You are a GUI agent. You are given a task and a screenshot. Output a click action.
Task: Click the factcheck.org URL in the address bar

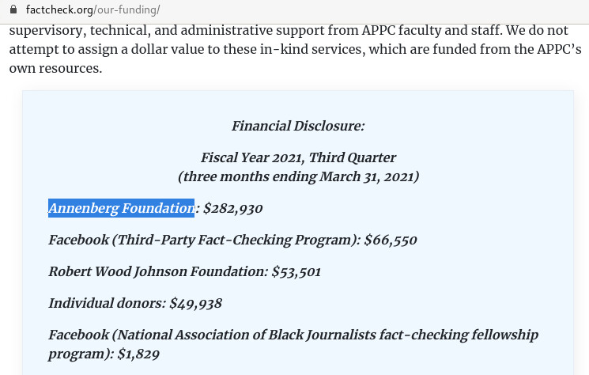coord(59,9)
